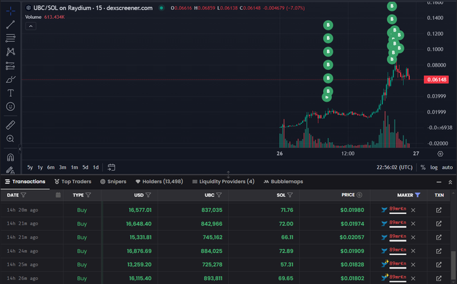The width and height of the screenshot is (457, 284).
Task: Select the ruler measure tool
Action: (11, 125)
